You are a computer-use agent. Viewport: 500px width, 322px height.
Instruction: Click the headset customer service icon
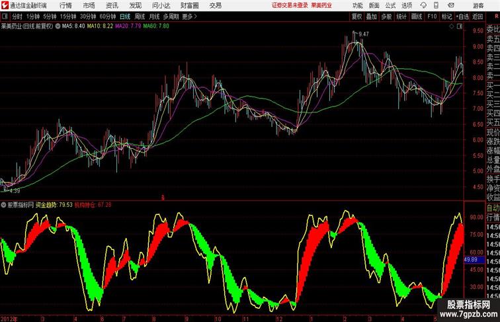(423, 5)
